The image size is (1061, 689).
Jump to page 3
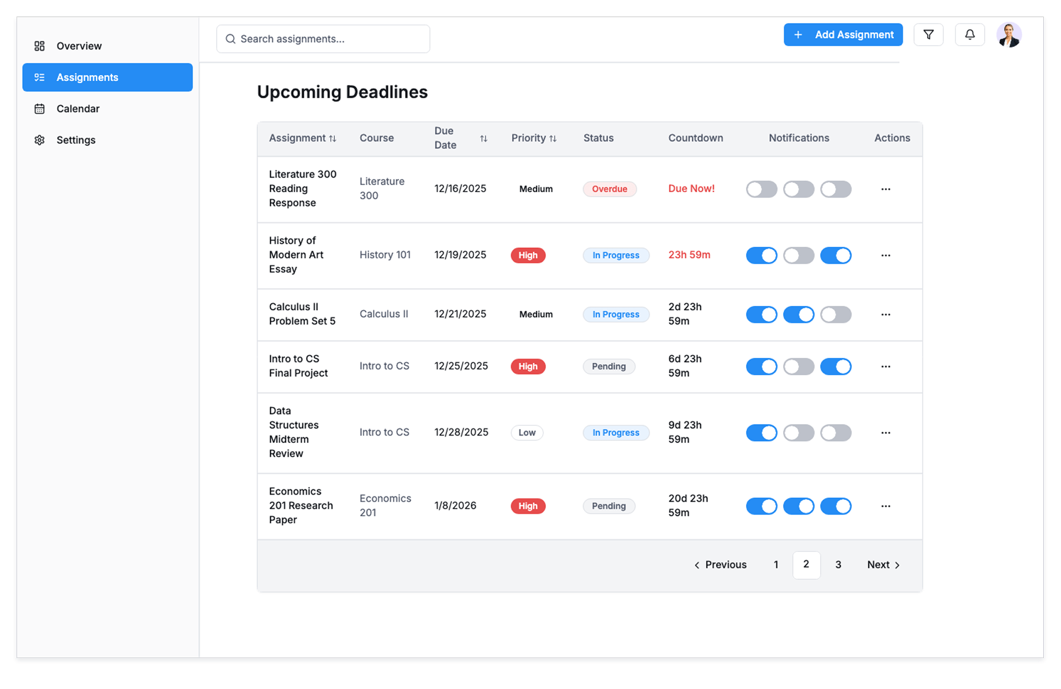(x=838, y=565)
